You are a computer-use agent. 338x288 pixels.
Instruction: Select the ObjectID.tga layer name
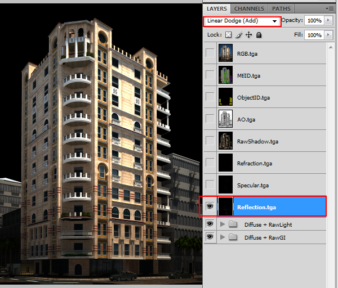coord(253,98)
